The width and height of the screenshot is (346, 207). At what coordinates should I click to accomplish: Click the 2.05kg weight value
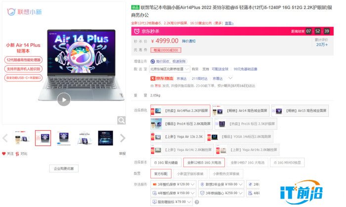pyautogui.click(x=155, y=95)
